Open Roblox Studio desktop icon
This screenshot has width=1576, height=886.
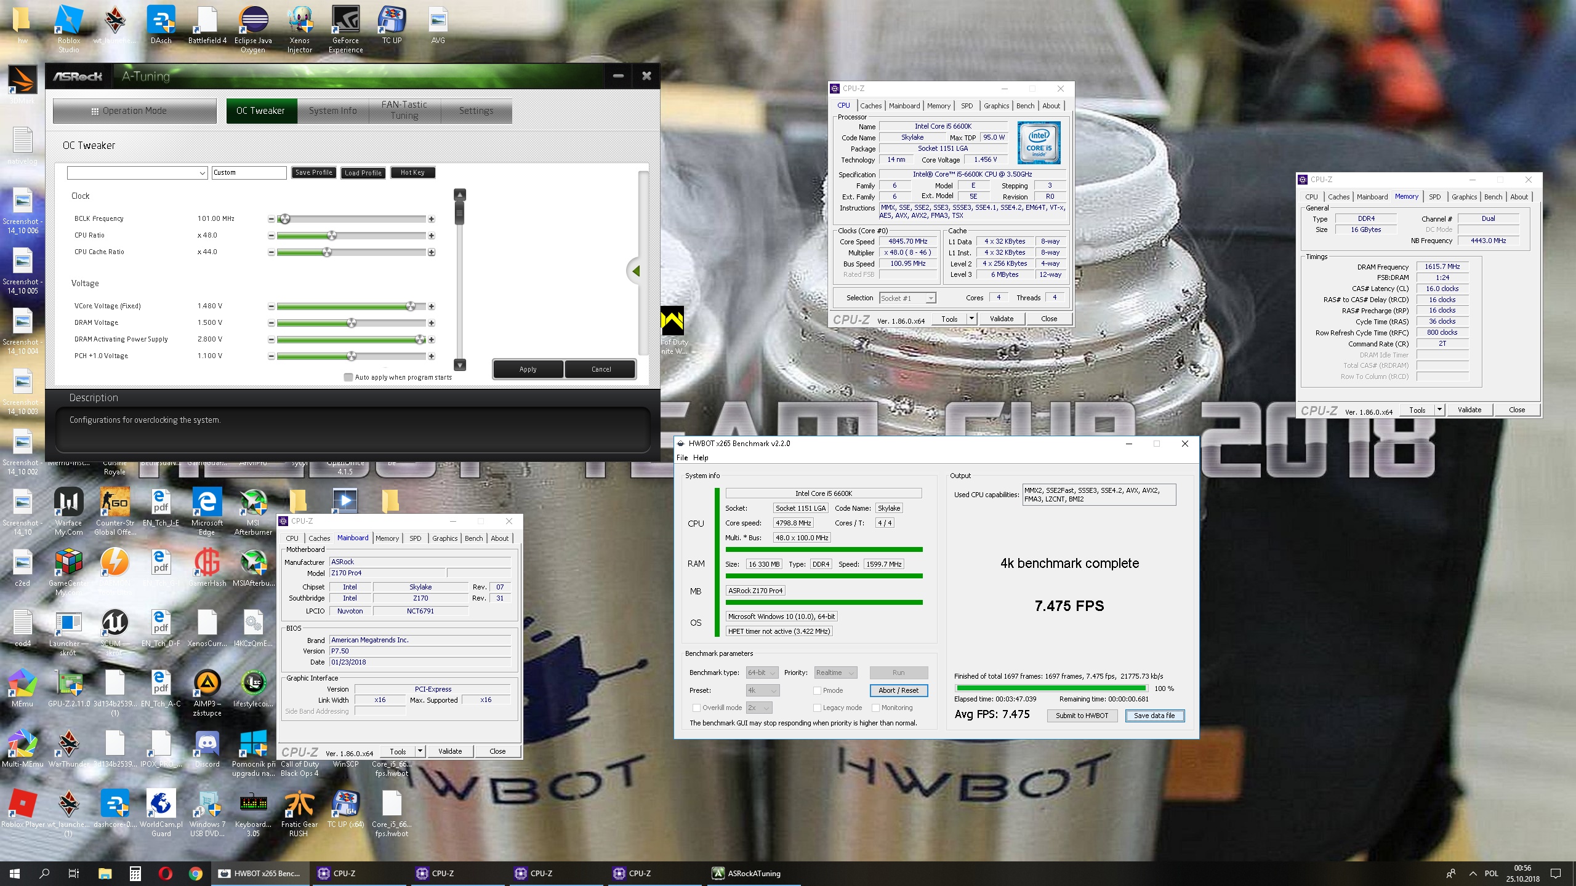click(68, 29)
